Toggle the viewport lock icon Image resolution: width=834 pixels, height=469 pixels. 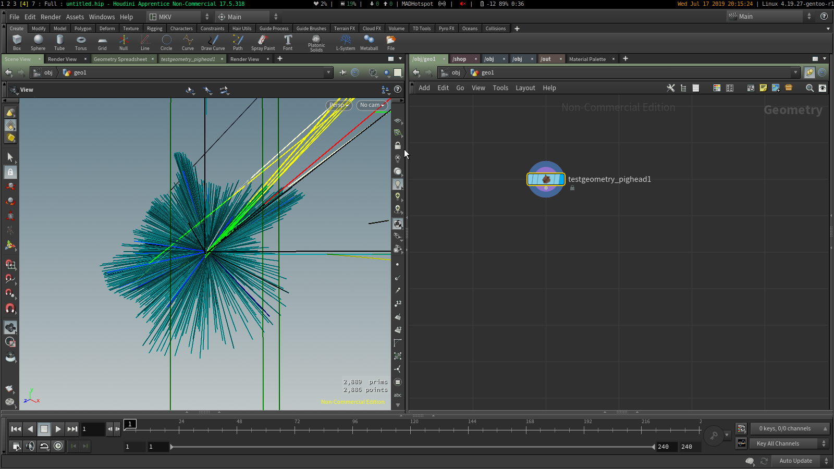[398, 146]
